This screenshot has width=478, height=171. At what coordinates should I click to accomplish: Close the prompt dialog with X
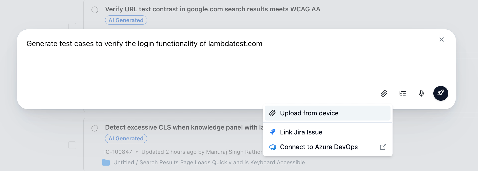442,40
